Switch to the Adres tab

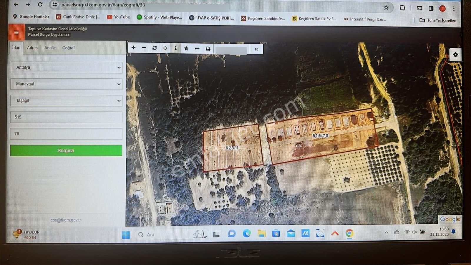(x=32, y=48)
